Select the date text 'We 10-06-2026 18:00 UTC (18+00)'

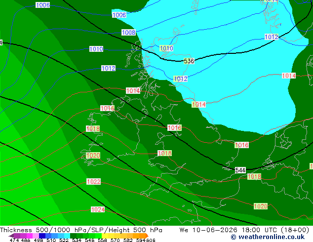point(244,230)
